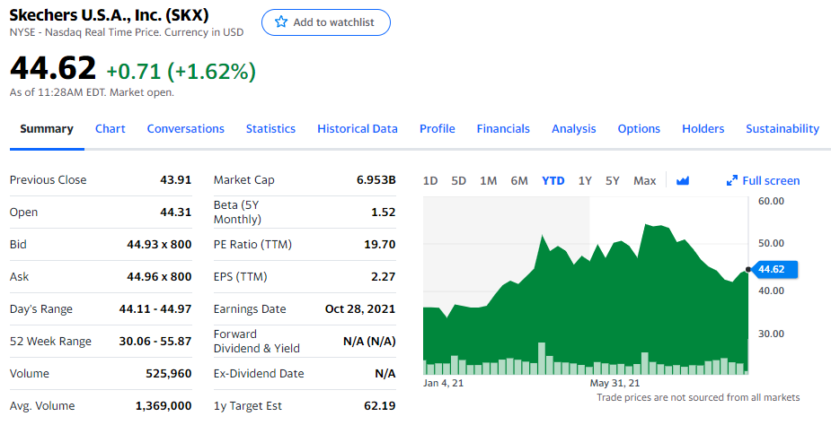Select the YTD chart range
Image resolution: width=831 pixels, height=425 pixels.
coord(553,181)
